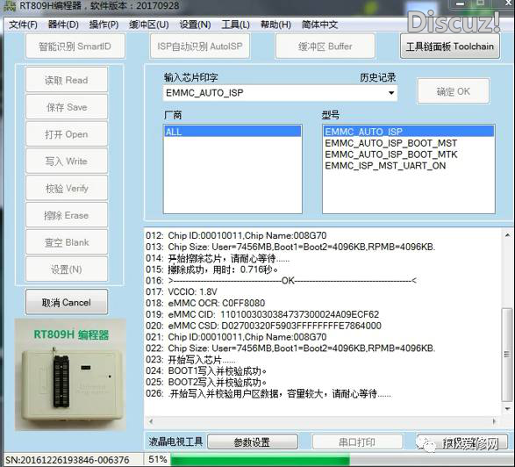Click the 擦除 Erase button

[67, 215]
